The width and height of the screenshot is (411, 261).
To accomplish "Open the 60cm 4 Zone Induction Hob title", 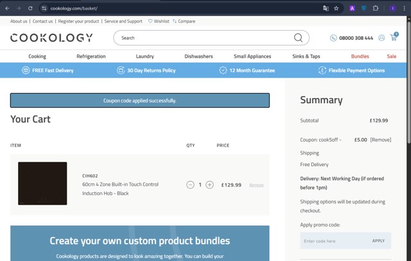I will (x=120, y=189).
